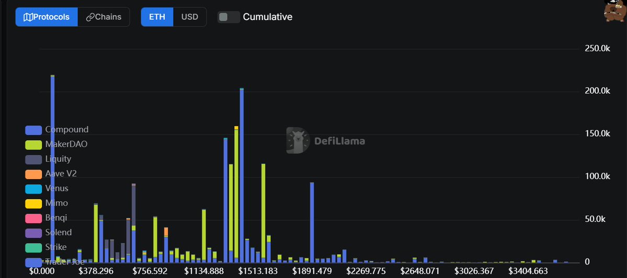Click the map icon in Protocols button
The width and height of the screenshot is (627, 278).
click(x=28, y=17)
